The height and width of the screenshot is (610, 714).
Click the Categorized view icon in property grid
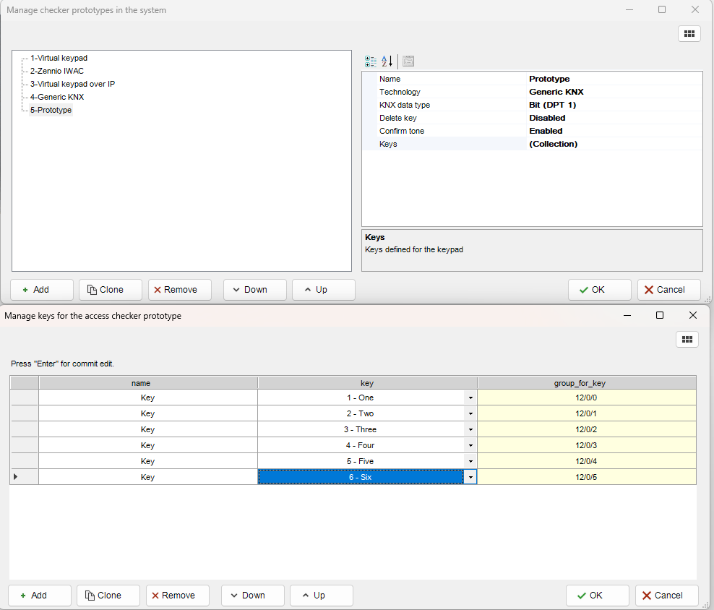coord(371,61)
